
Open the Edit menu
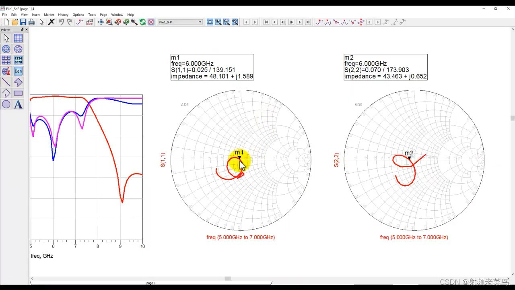pyautogui.click(x=14, y=15)
